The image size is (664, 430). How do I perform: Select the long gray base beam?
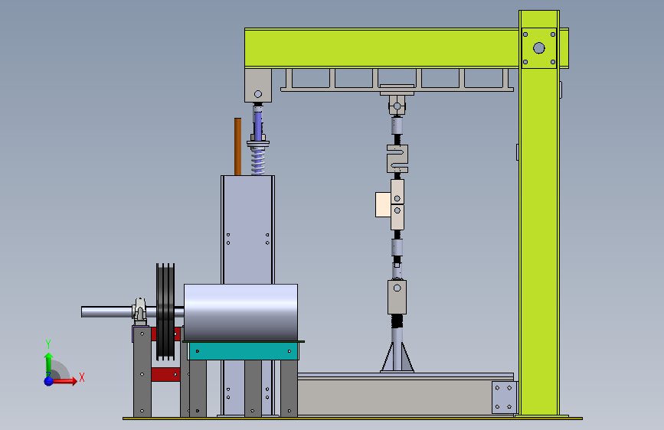[394, 397]
